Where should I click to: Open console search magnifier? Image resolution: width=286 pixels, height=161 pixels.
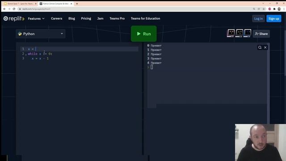[x=260, y=47]
